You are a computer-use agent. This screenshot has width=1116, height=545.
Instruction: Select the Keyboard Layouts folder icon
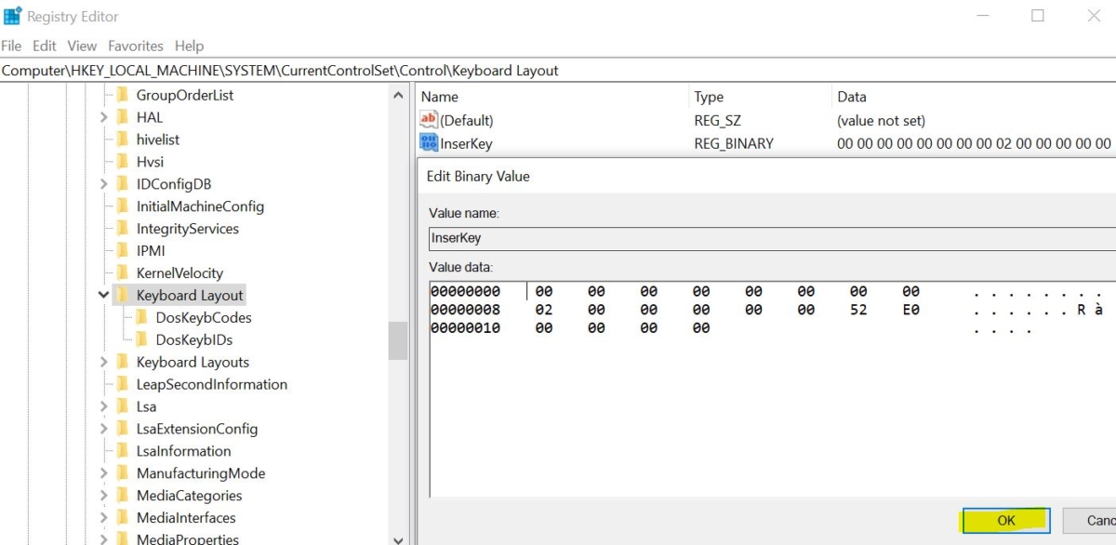coord(124,362)
